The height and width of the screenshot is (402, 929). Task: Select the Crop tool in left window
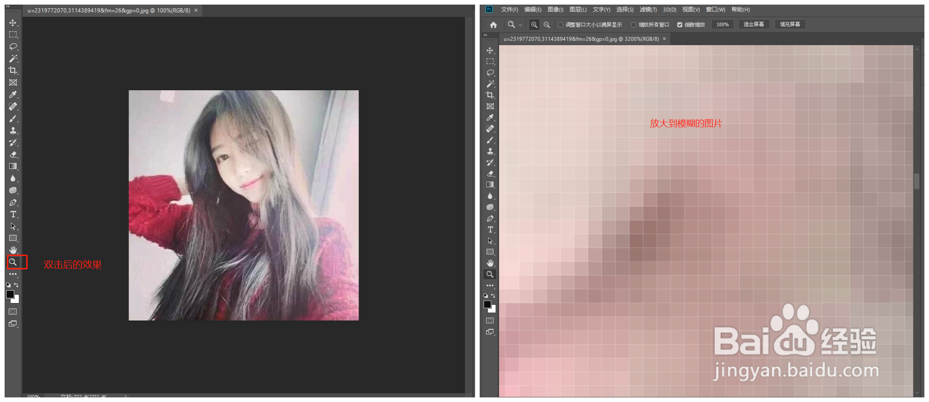point(13,70)
